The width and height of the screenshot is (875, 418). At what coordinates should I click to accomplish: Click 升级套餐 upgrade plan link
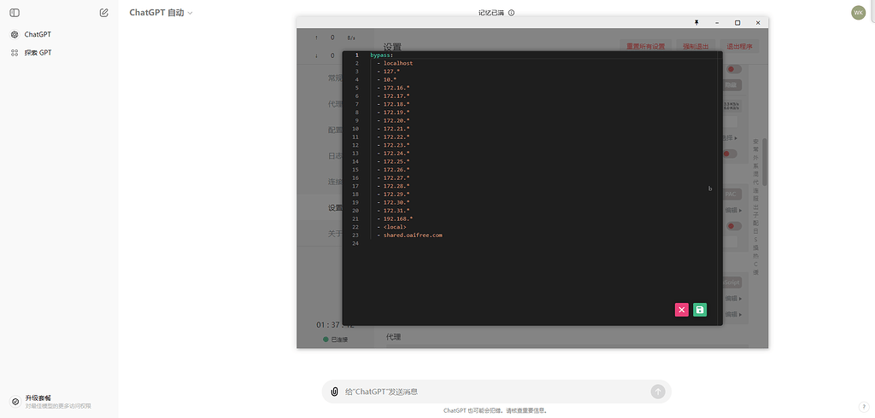click(38, 398)
